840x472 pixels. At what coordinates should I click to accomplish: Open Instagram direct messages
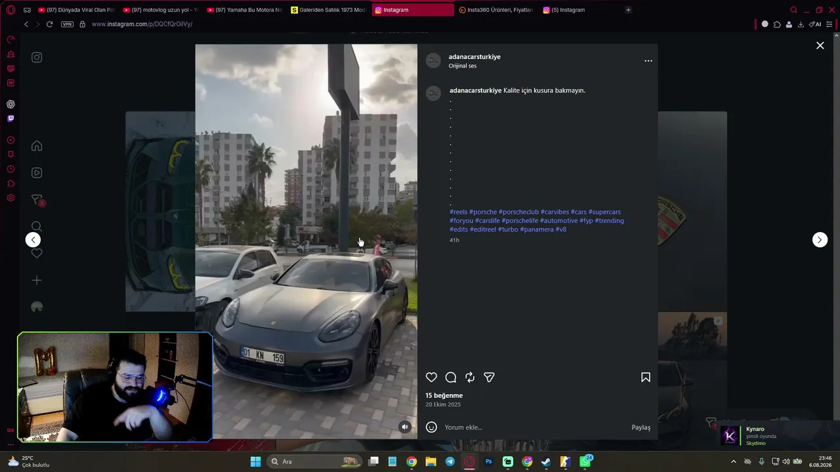click(37, 200)
